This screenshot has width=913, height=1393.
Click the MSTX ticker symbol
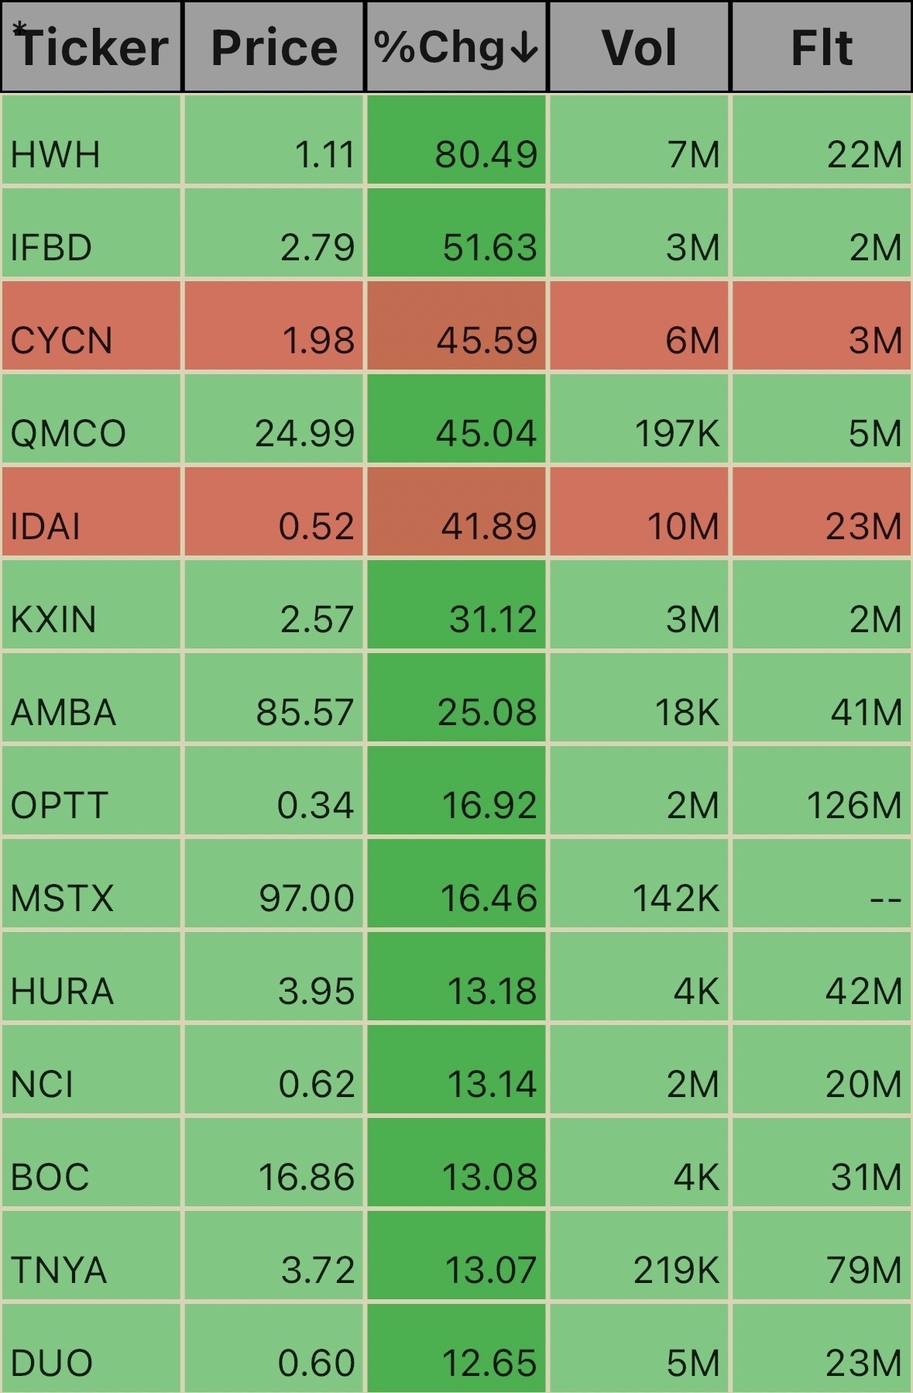[62, 898]
